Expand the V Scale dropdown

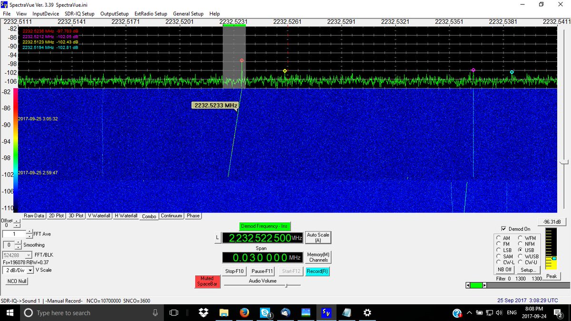[x=30, y=270]
